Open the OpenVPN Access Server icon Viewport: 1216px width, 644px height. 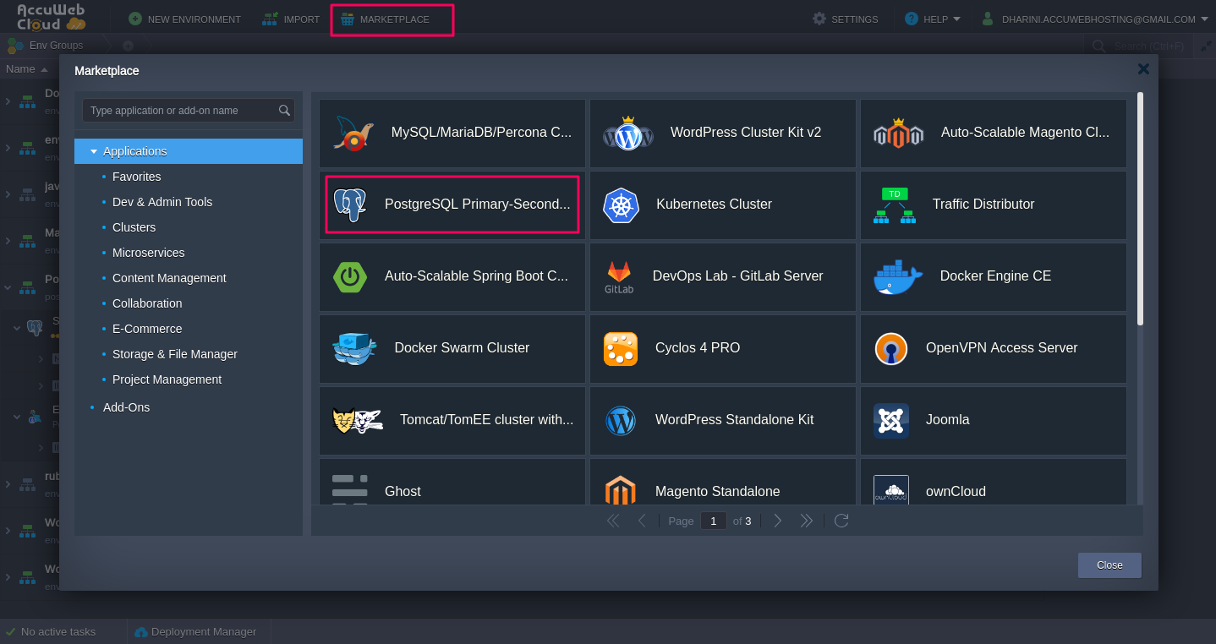click(891, 348)
